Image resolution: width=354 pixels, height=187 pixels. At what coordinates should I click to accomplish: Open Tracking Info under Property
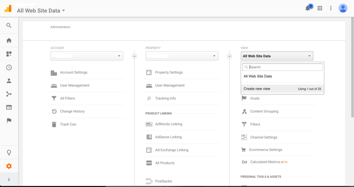[x=165, y=98]
